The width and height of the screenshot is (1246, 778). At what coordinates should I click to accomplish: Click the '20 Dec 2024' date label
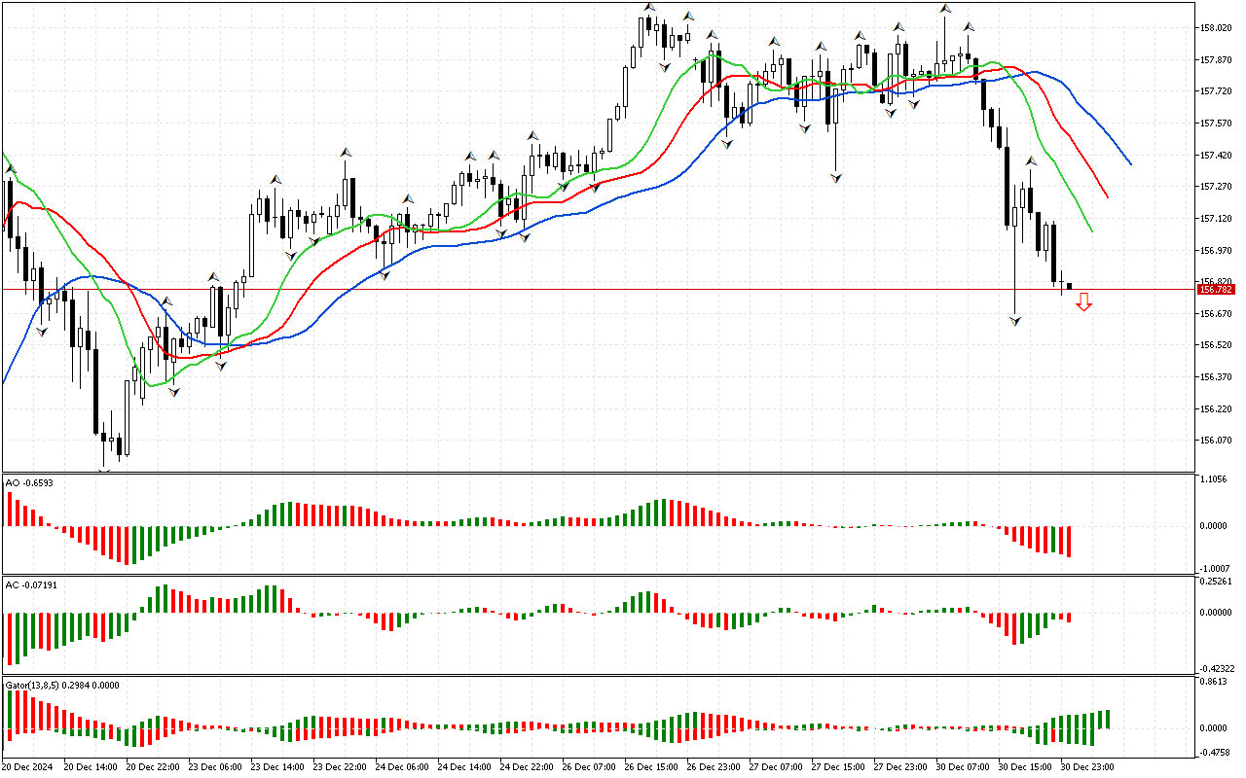pyautogui.click(x=29, y=767)
